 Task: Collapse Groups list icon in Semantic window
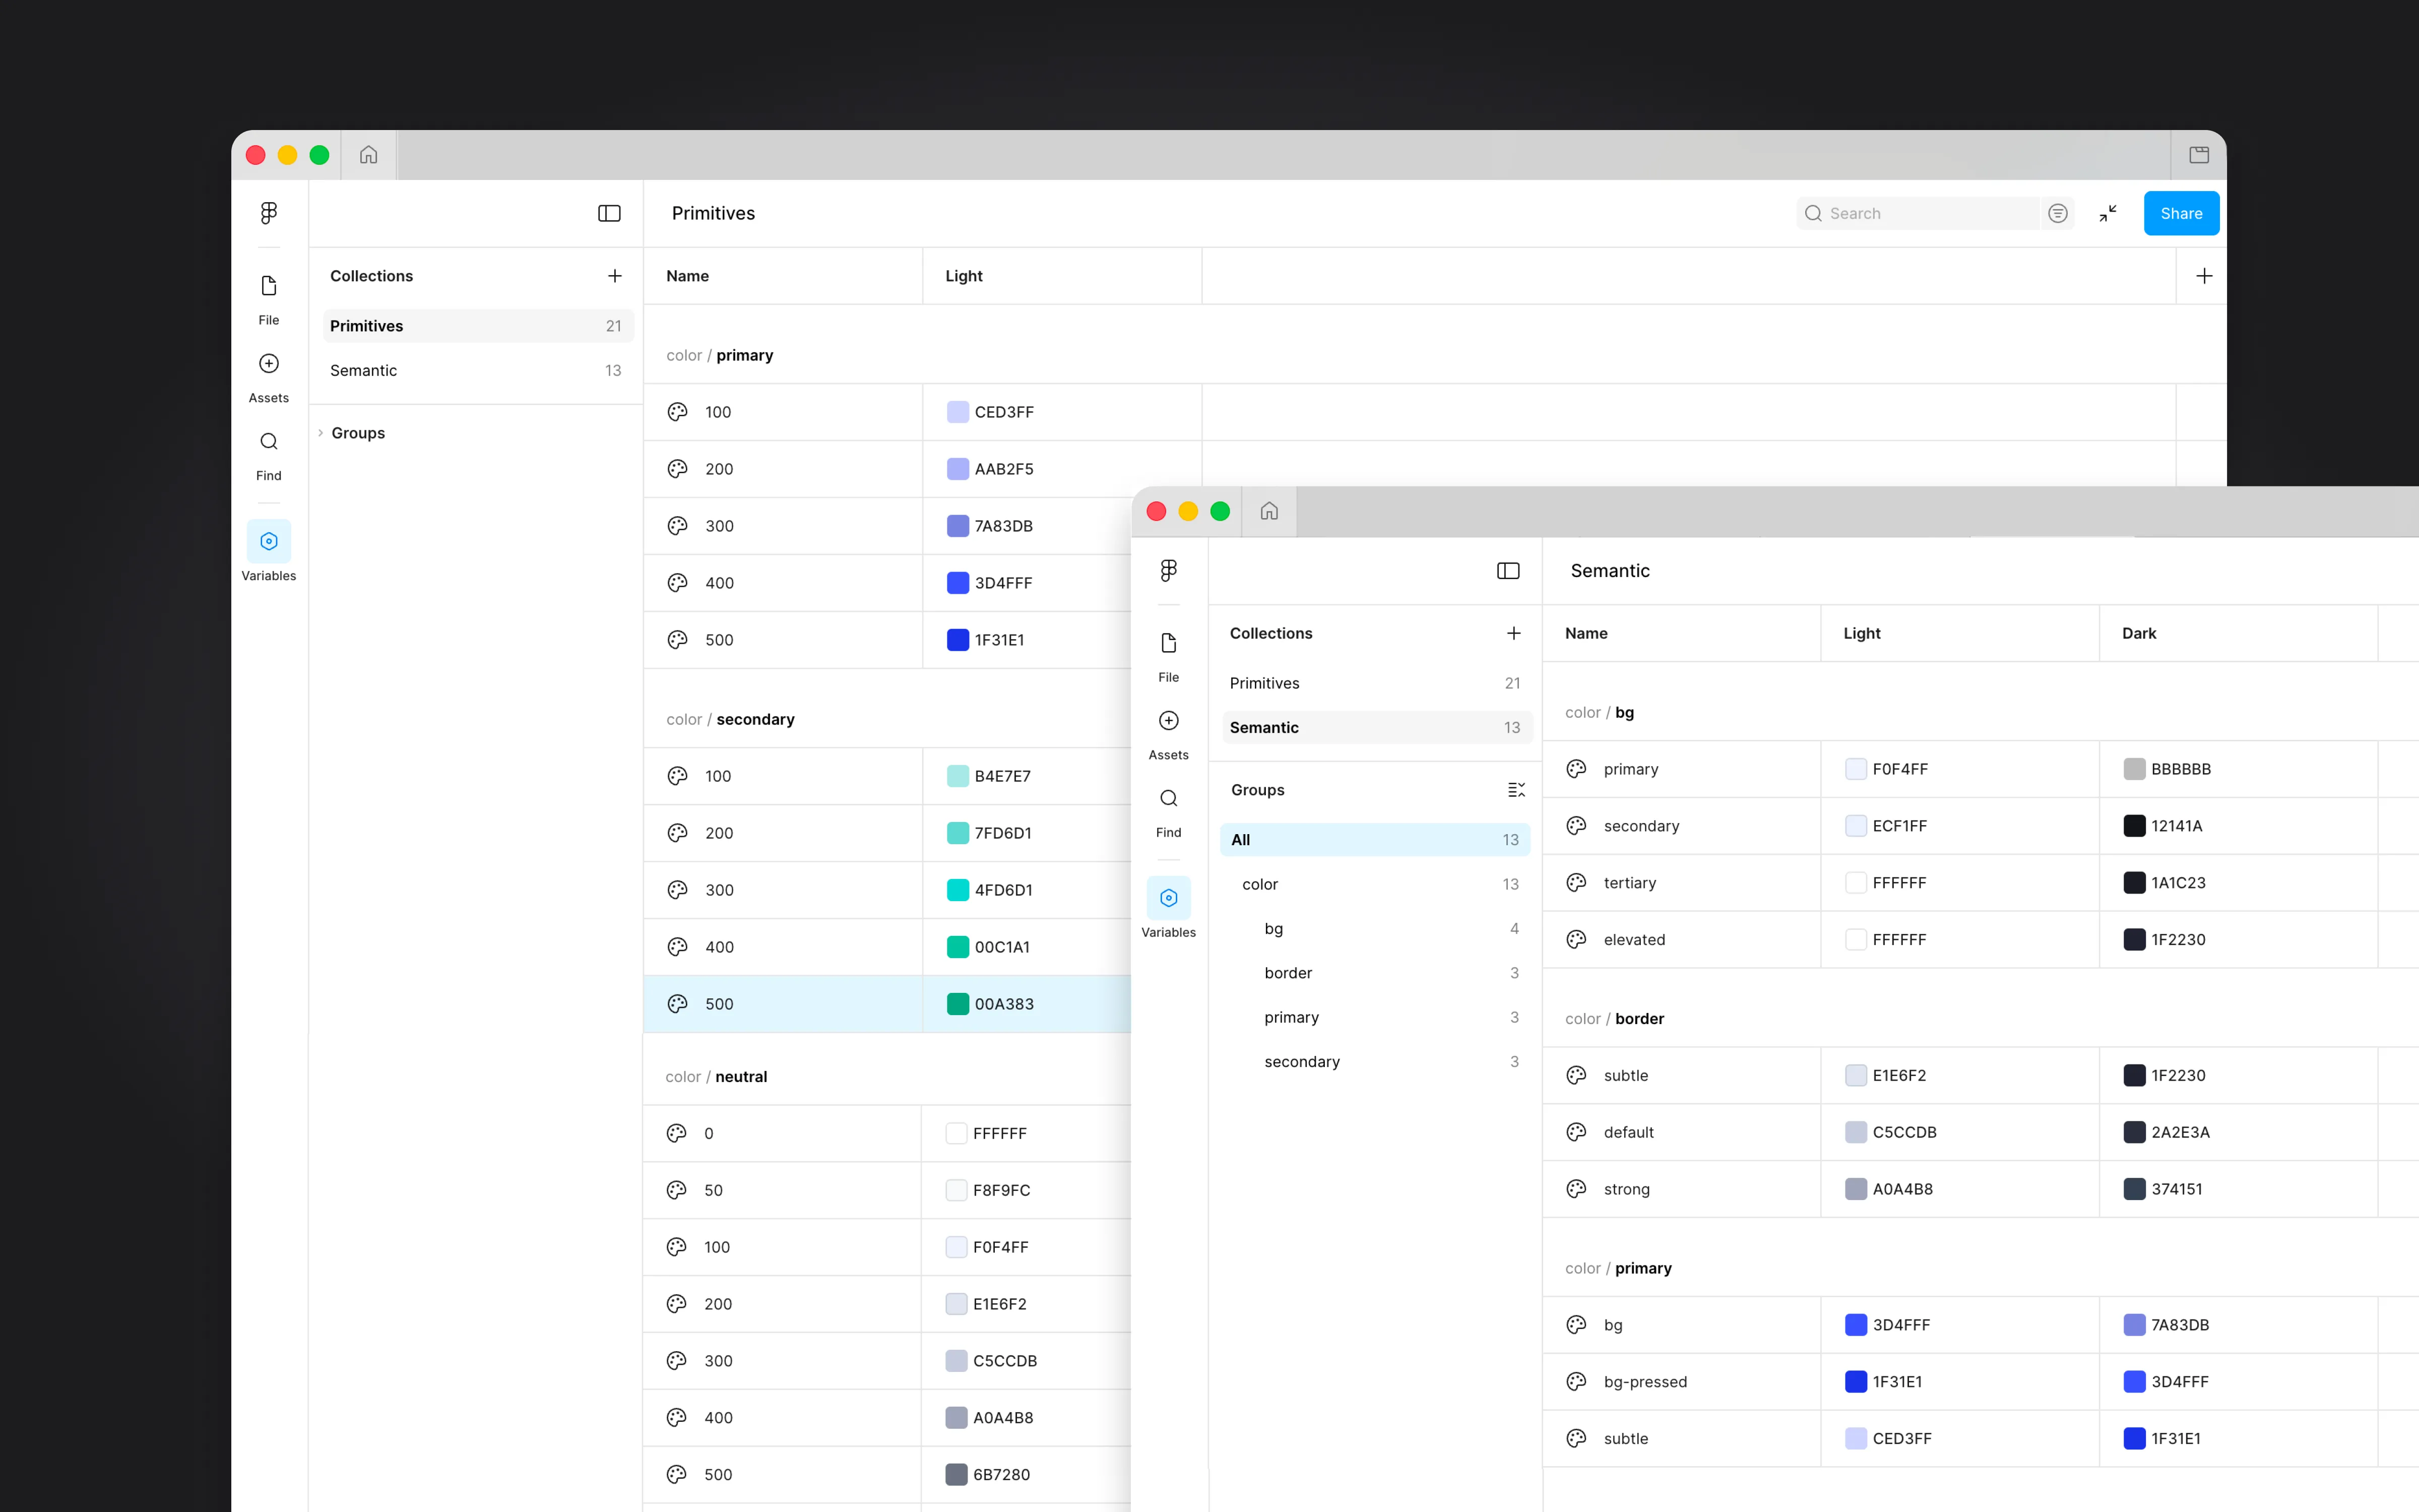tap(1515, 790)
